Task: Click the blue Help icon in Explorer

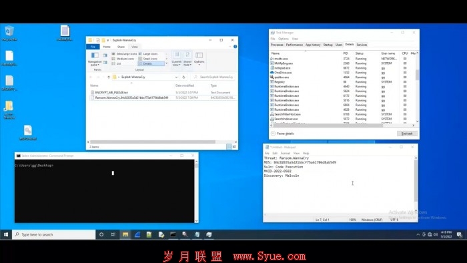Action: [x=236, y=47]
